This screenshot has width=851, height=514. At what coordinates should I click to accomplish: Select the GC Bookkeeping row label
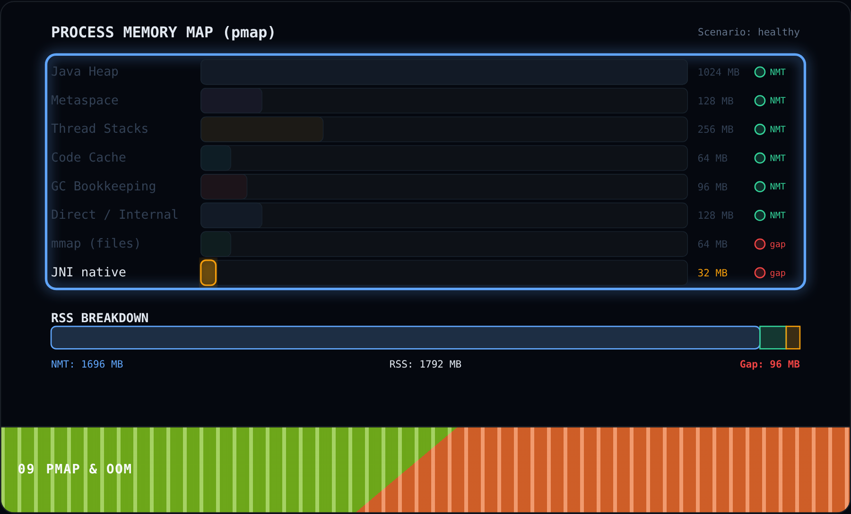click(104, 187)
